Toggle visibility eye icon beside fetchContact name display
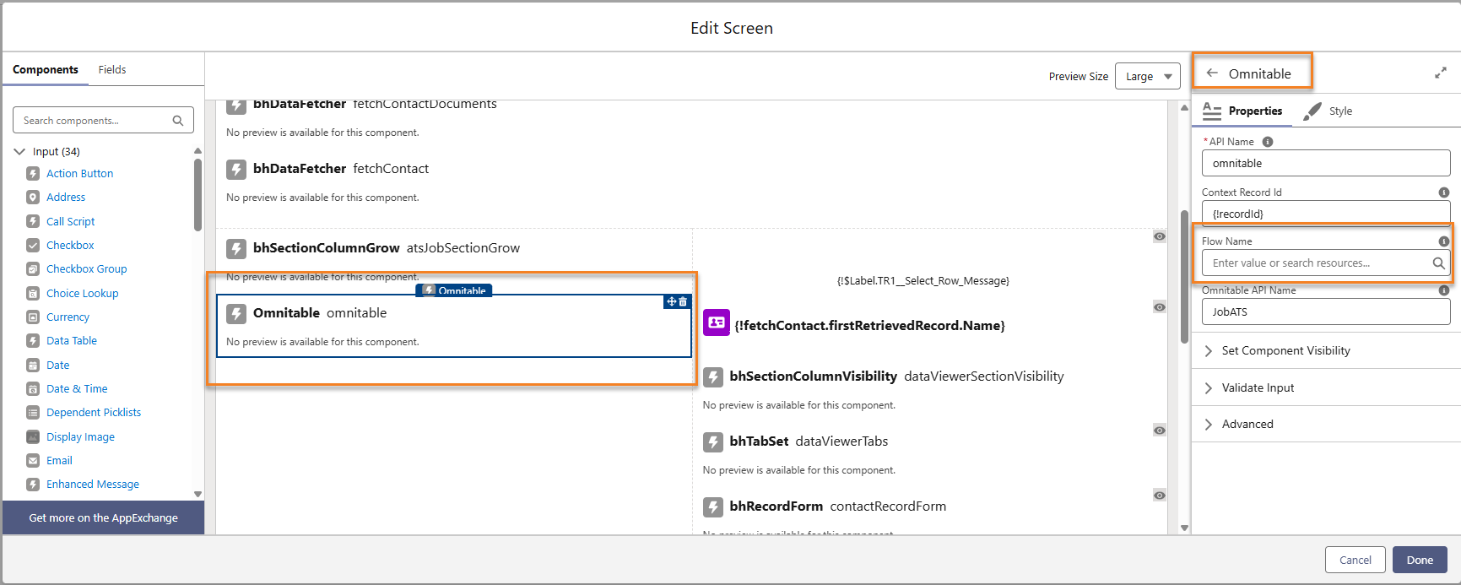The height and width of the screenshot is (585, 1461). coord(1160,307)
